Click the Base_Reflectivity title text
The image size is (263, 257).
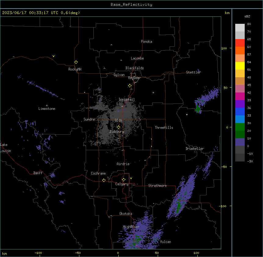point(131,5)
